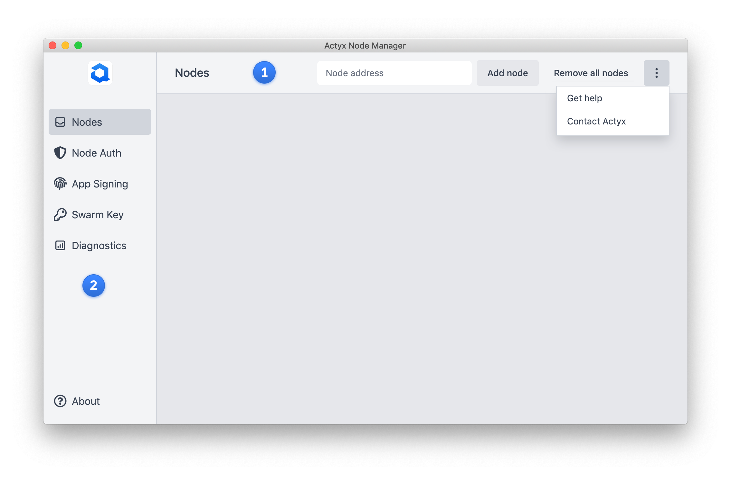
Task: Click the Nodes inbox icon in sidebar
Action: click(60, 122)
